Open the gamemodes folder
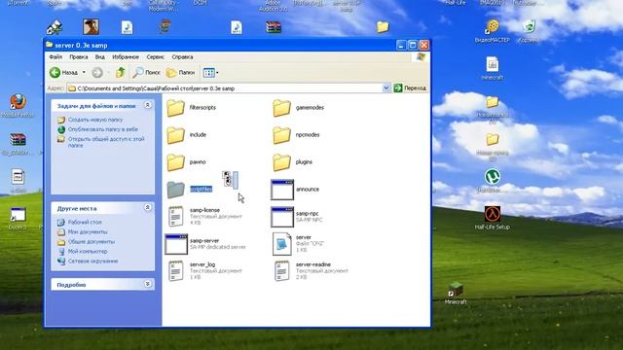 pyautogui.click(x=281, y=108)
